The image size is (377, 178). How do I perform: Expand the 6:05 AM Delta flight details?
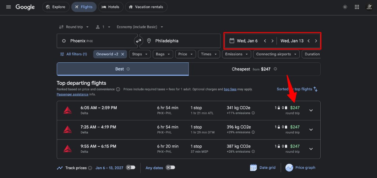point(311,110)
